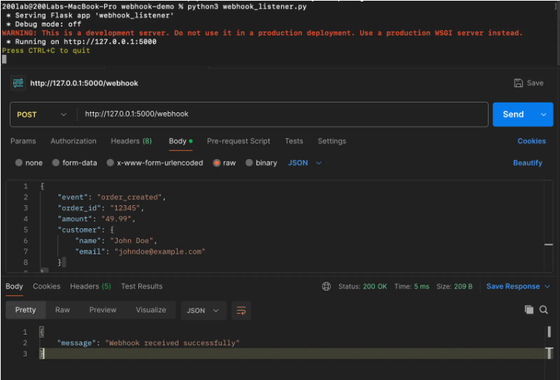Expand the Save Response dropdown
This screenshot has width=560, height=380.
point(547,286)
